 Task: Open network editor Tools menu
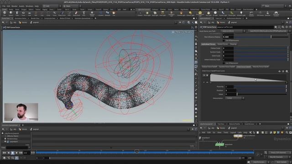pos(226,133)
